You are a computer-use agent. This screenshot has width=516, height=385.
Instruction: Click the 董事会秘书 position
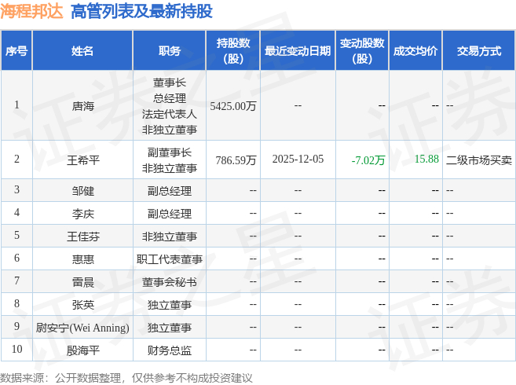170,282
